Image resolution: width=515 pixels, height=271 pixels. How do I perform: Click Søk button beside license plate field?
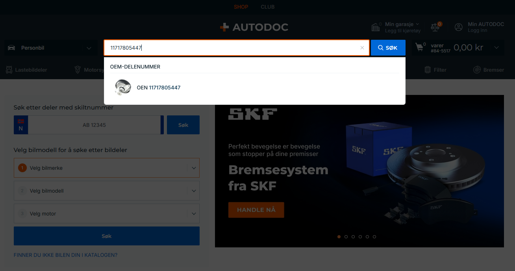pos(183,125)
